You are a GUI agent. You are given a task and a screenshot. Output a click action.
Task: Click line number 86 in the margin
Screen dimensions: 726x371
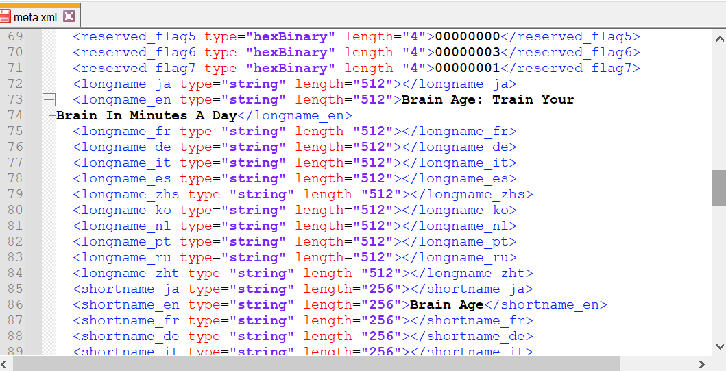15,304
